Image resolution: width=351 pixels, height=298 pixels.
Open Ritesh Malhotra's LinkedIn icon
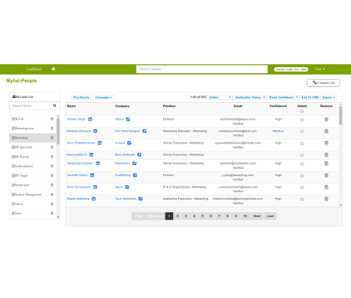coord(94,199)
